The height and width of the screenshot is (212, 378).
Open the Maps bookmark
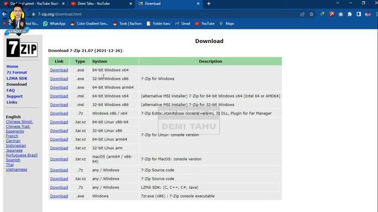pyautogui.click(x=227, y=24)
